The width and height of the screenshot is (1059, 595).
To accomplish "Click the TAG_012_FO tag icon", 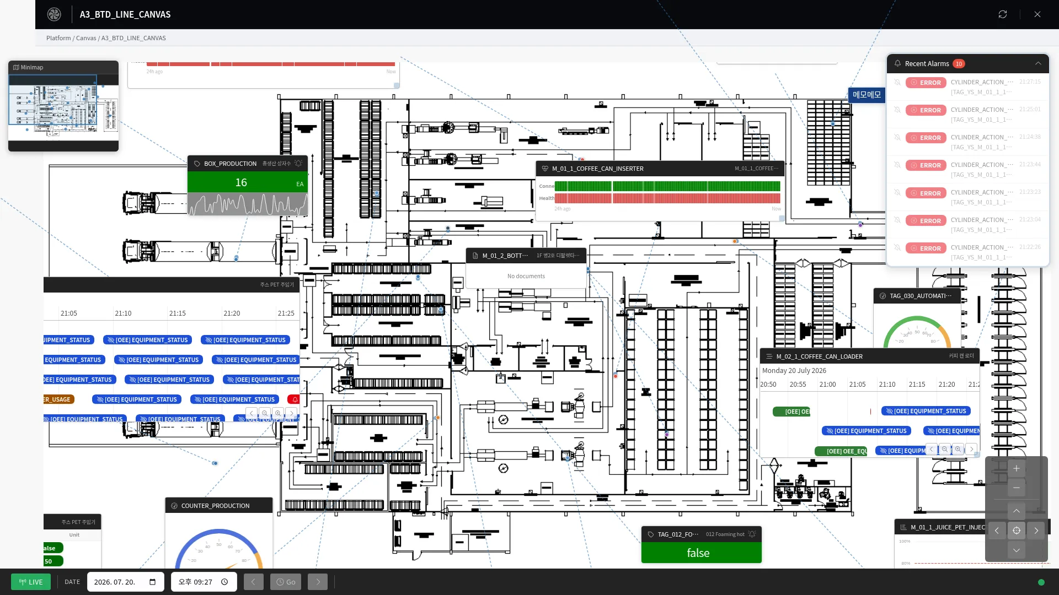I will [650, 534].
